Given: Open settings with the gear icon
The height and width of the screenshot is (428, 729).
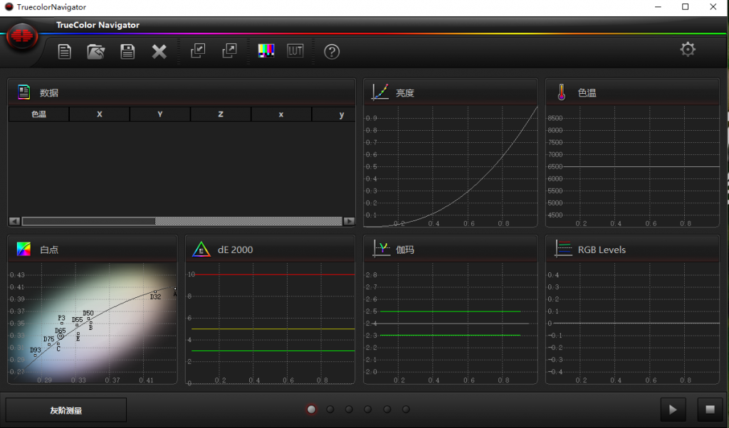Looking at the screenshot, I should [688, 49].
